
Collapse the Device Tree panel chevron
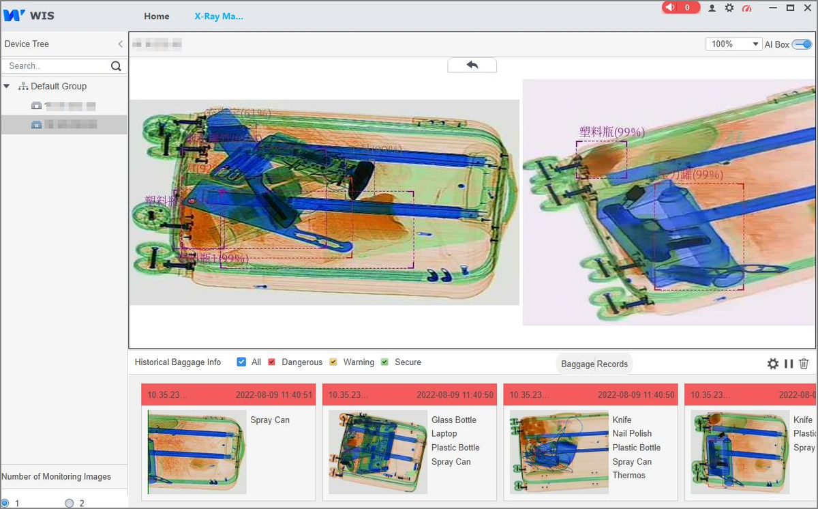click(121, 44)
